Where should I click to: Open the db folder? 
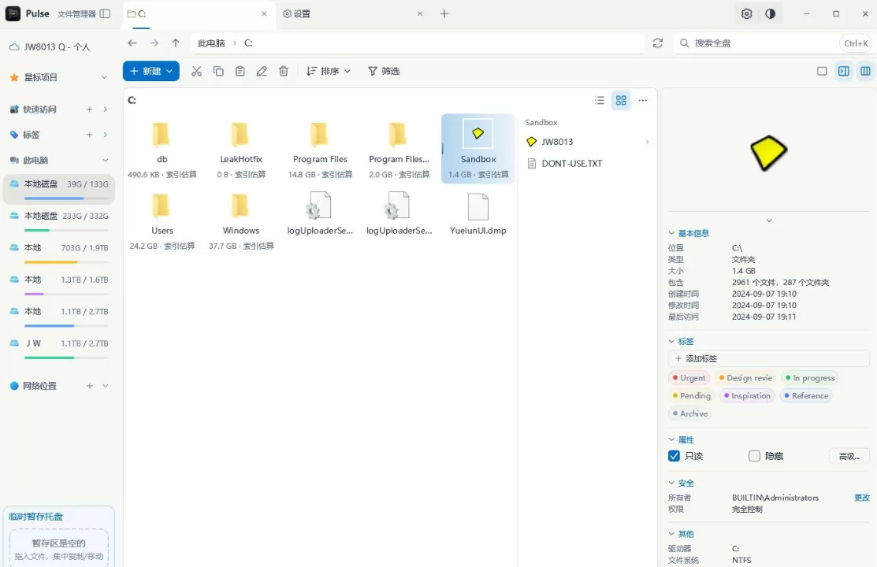click(162, 150)
